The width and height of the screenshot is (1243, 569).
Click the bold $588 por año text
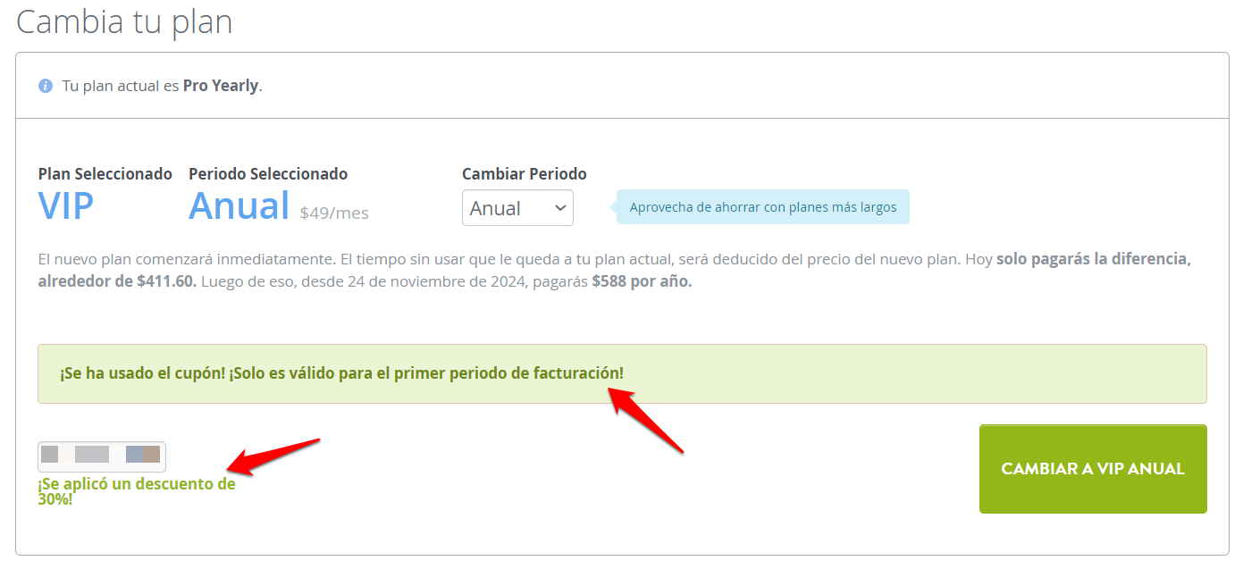(642, 281)
